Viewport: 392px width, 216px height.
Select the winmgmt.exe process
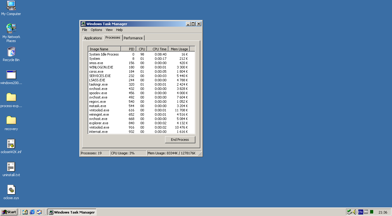pos(141,114)
